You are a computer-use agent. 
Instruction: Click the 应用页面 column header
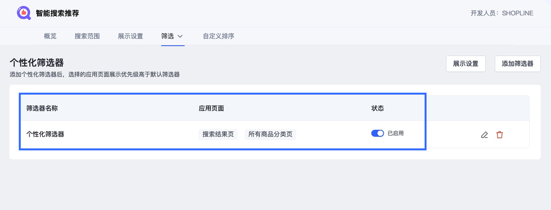[211, 109]
